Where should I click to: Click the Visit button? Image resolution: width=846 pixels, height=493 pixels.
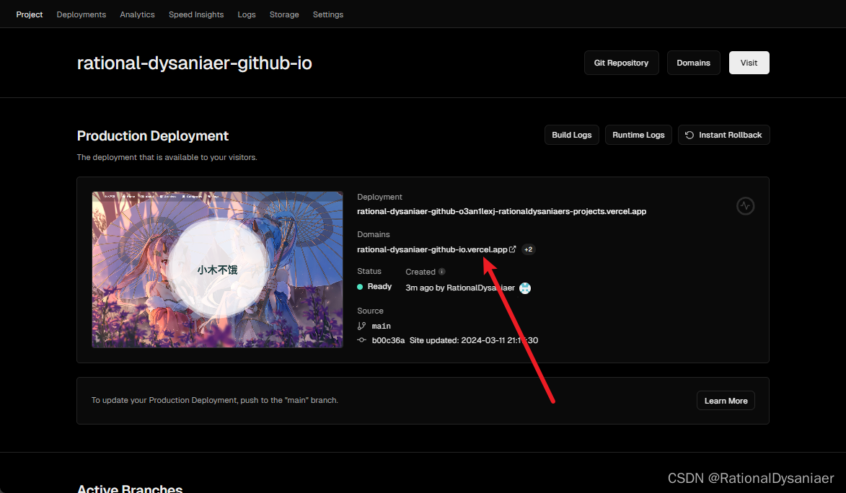pyautogui.click(x=749, y=63)
